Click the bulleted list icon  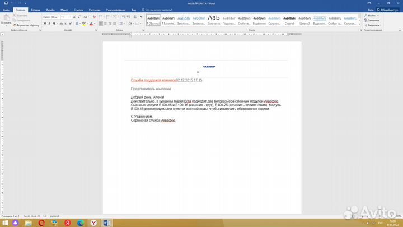102,17
